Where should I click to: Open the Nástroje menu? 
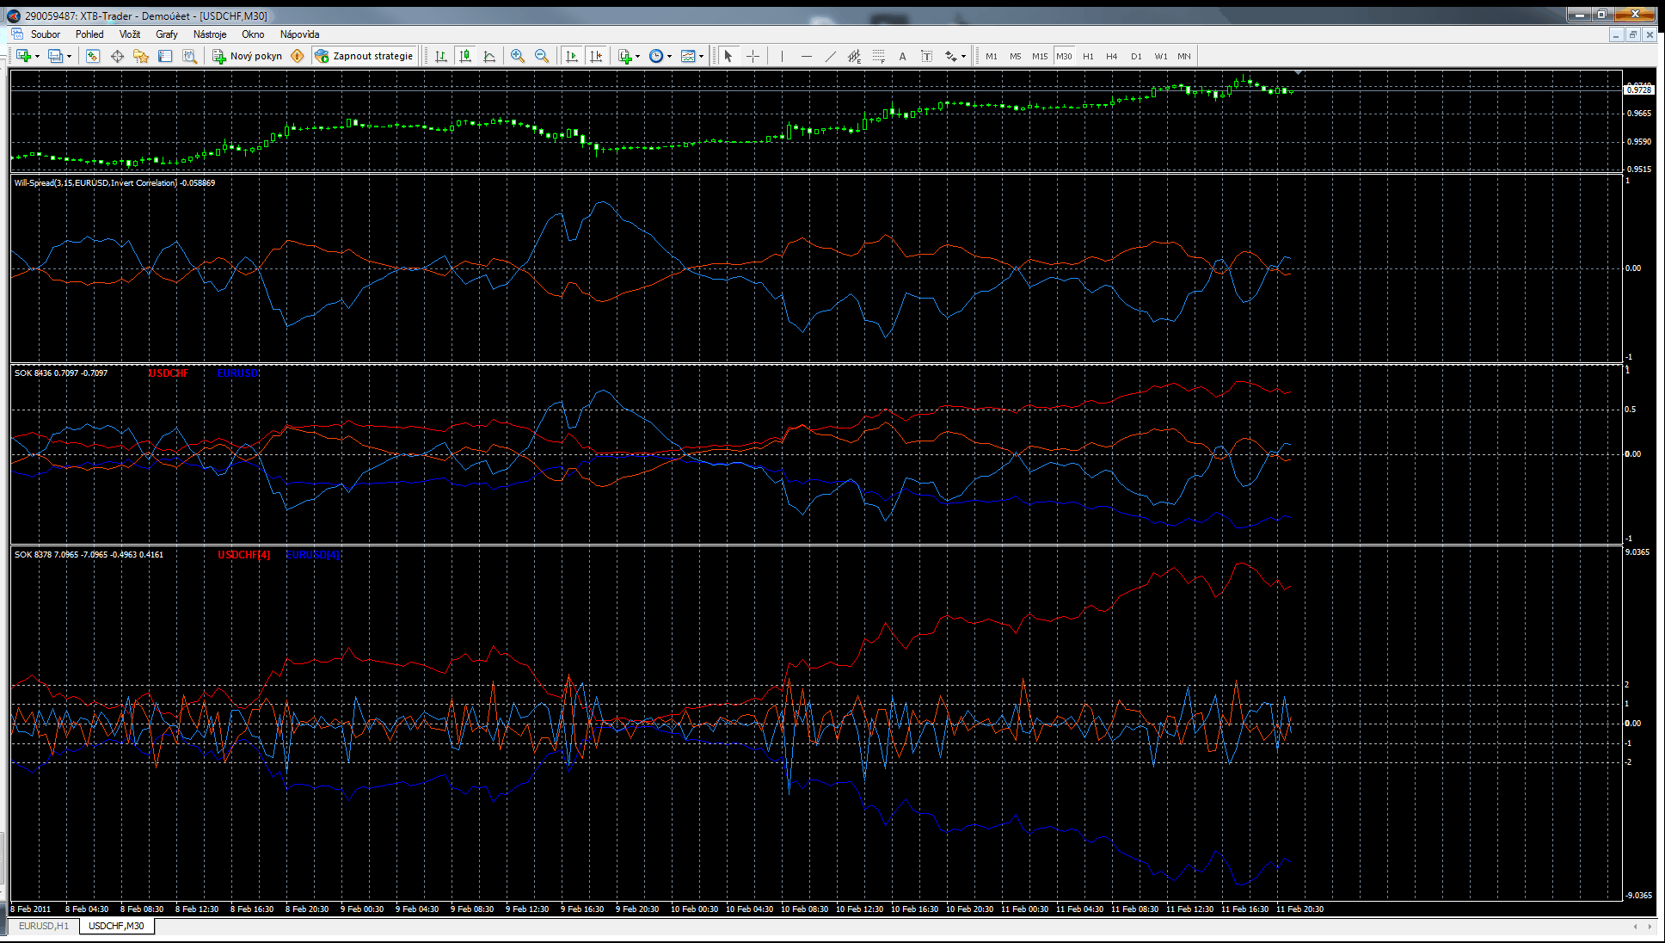click(x=210, y=34)
